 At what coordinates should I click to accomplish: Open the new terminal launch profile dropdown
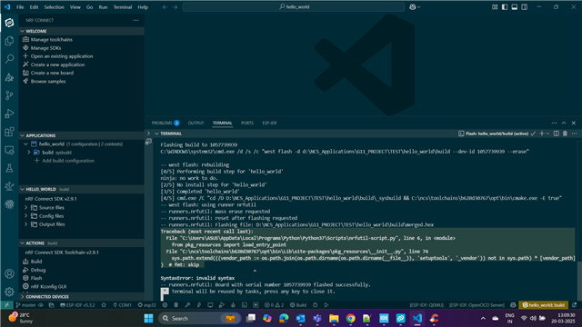547,134
